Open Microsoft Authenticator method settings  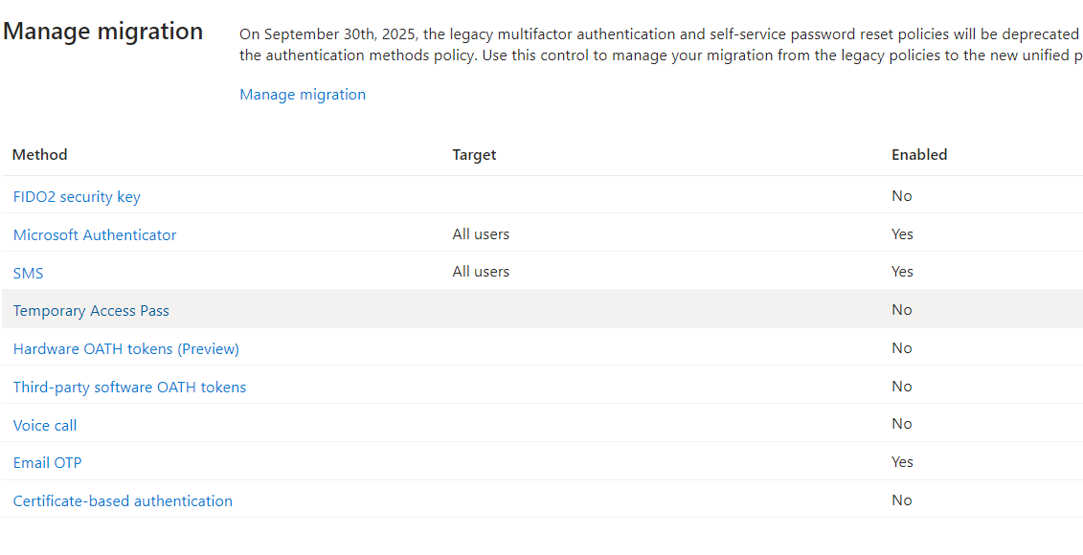(95, 234)
